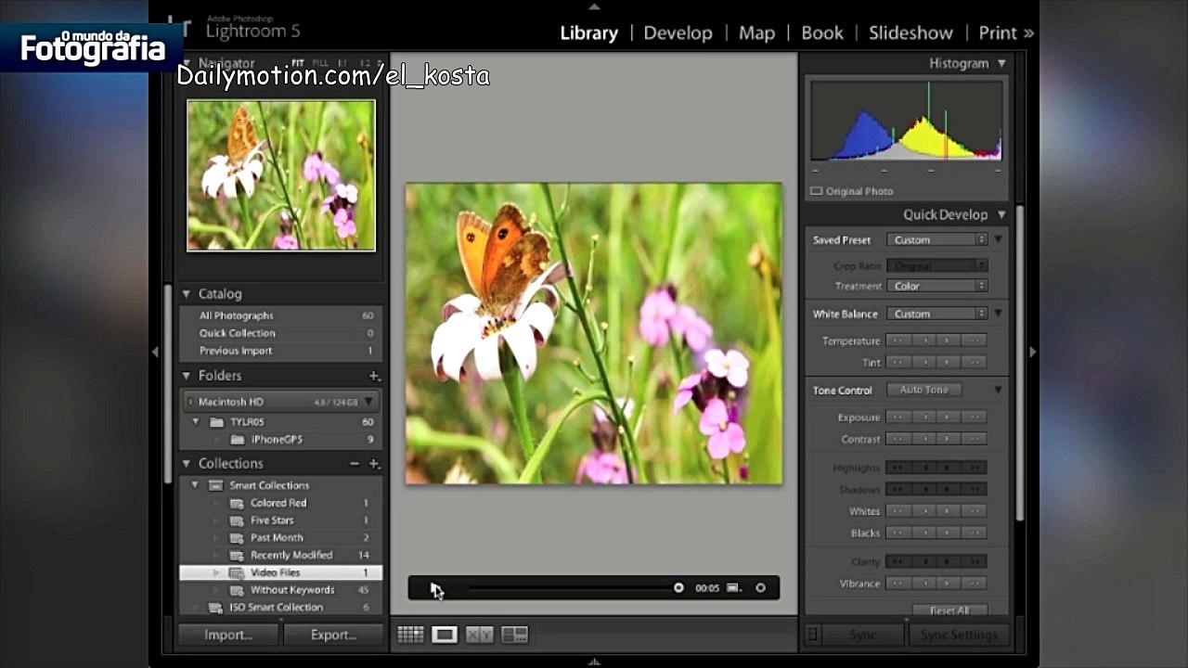Collapse the Folders panel
The image size is (1188, 668).
(x=187, y=376)
